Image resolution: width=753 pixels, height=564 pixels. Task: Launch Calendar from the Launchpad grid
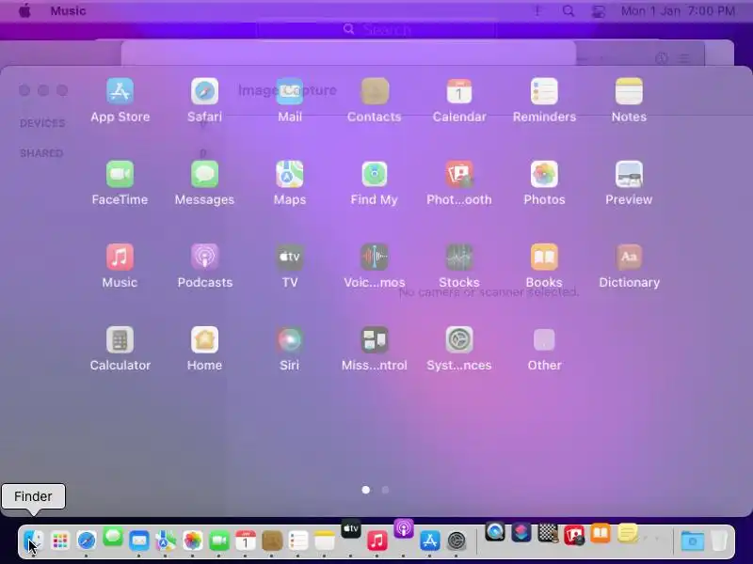(459, 91)
